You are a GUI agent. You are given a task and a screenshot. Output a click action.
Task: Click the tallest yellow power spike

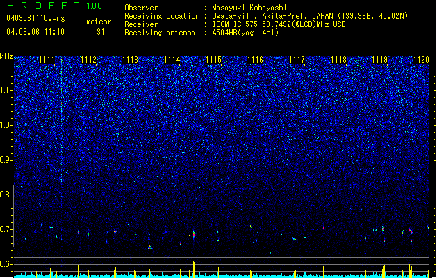[194, 270]
